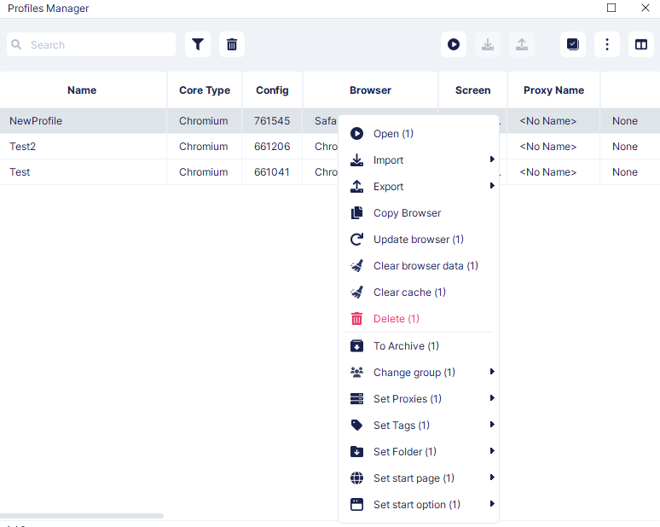The width and height of the screenshot is (660, 527).
Task: Toggle the column layout icon
Action: tap(641, 44)
